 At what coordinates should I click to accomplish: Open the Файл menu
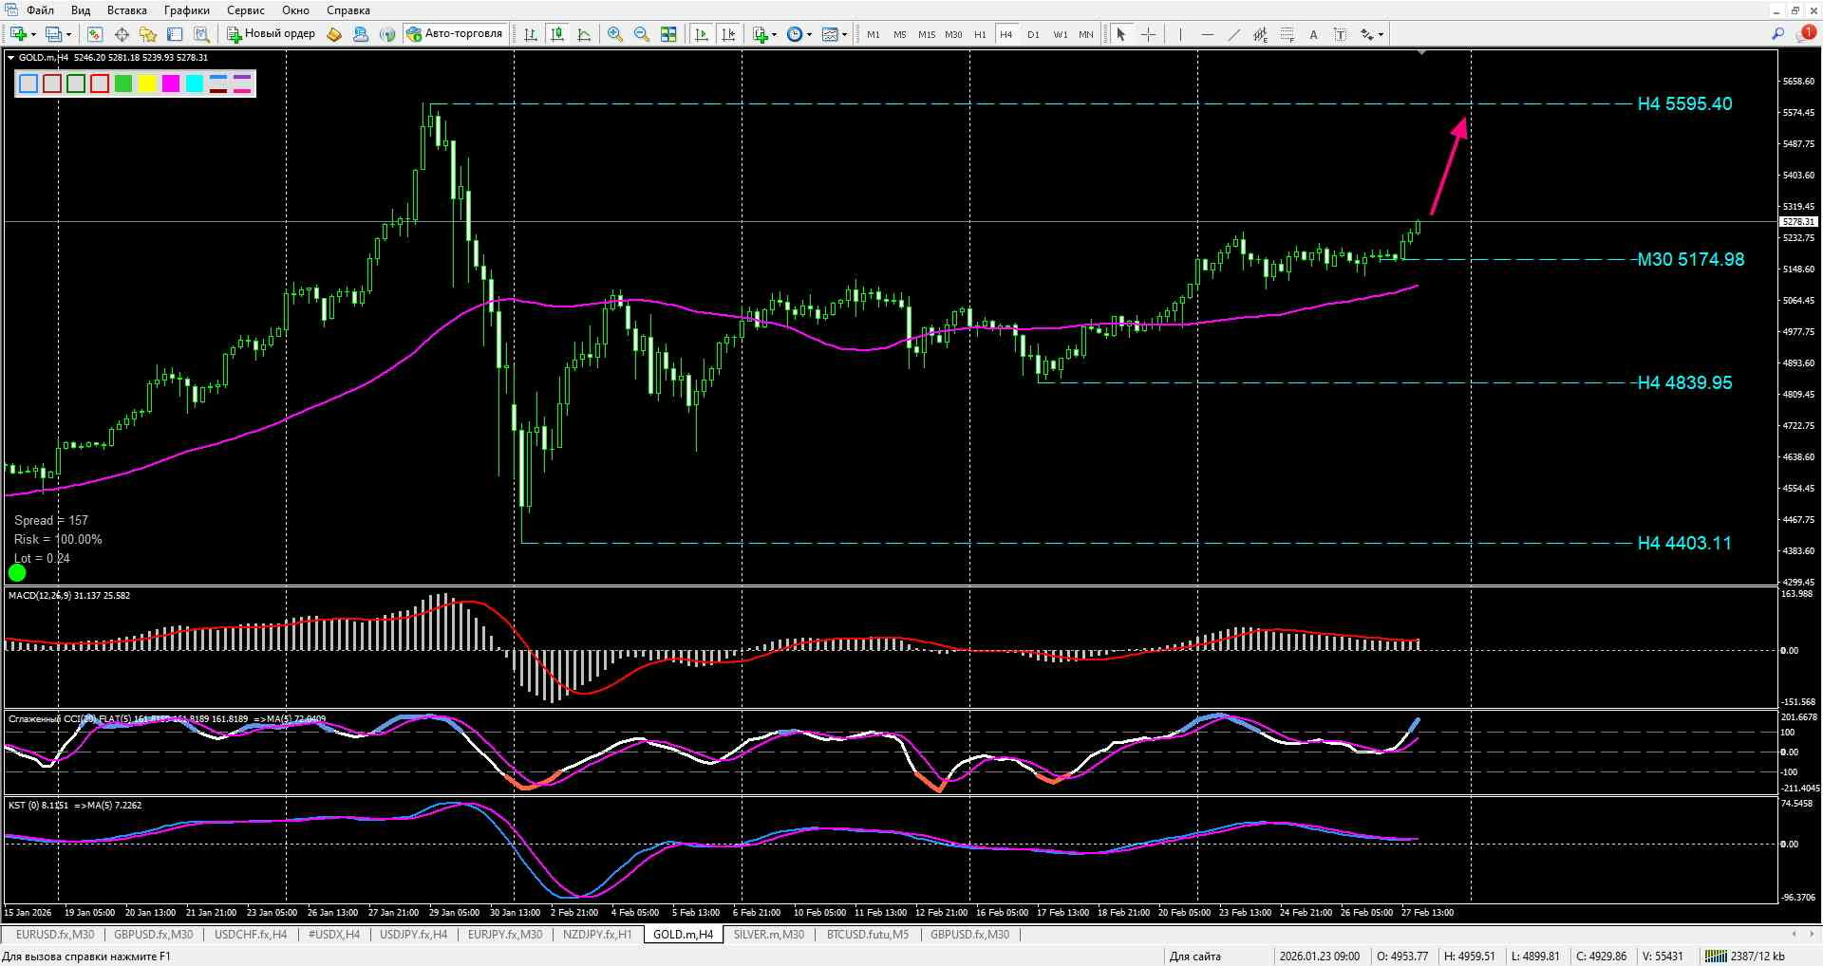[40, 10]
